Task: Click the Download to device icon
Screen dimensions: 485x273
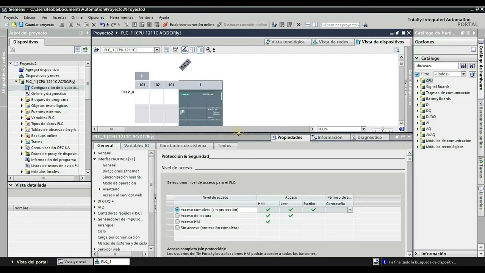Action: coord(135,25)
